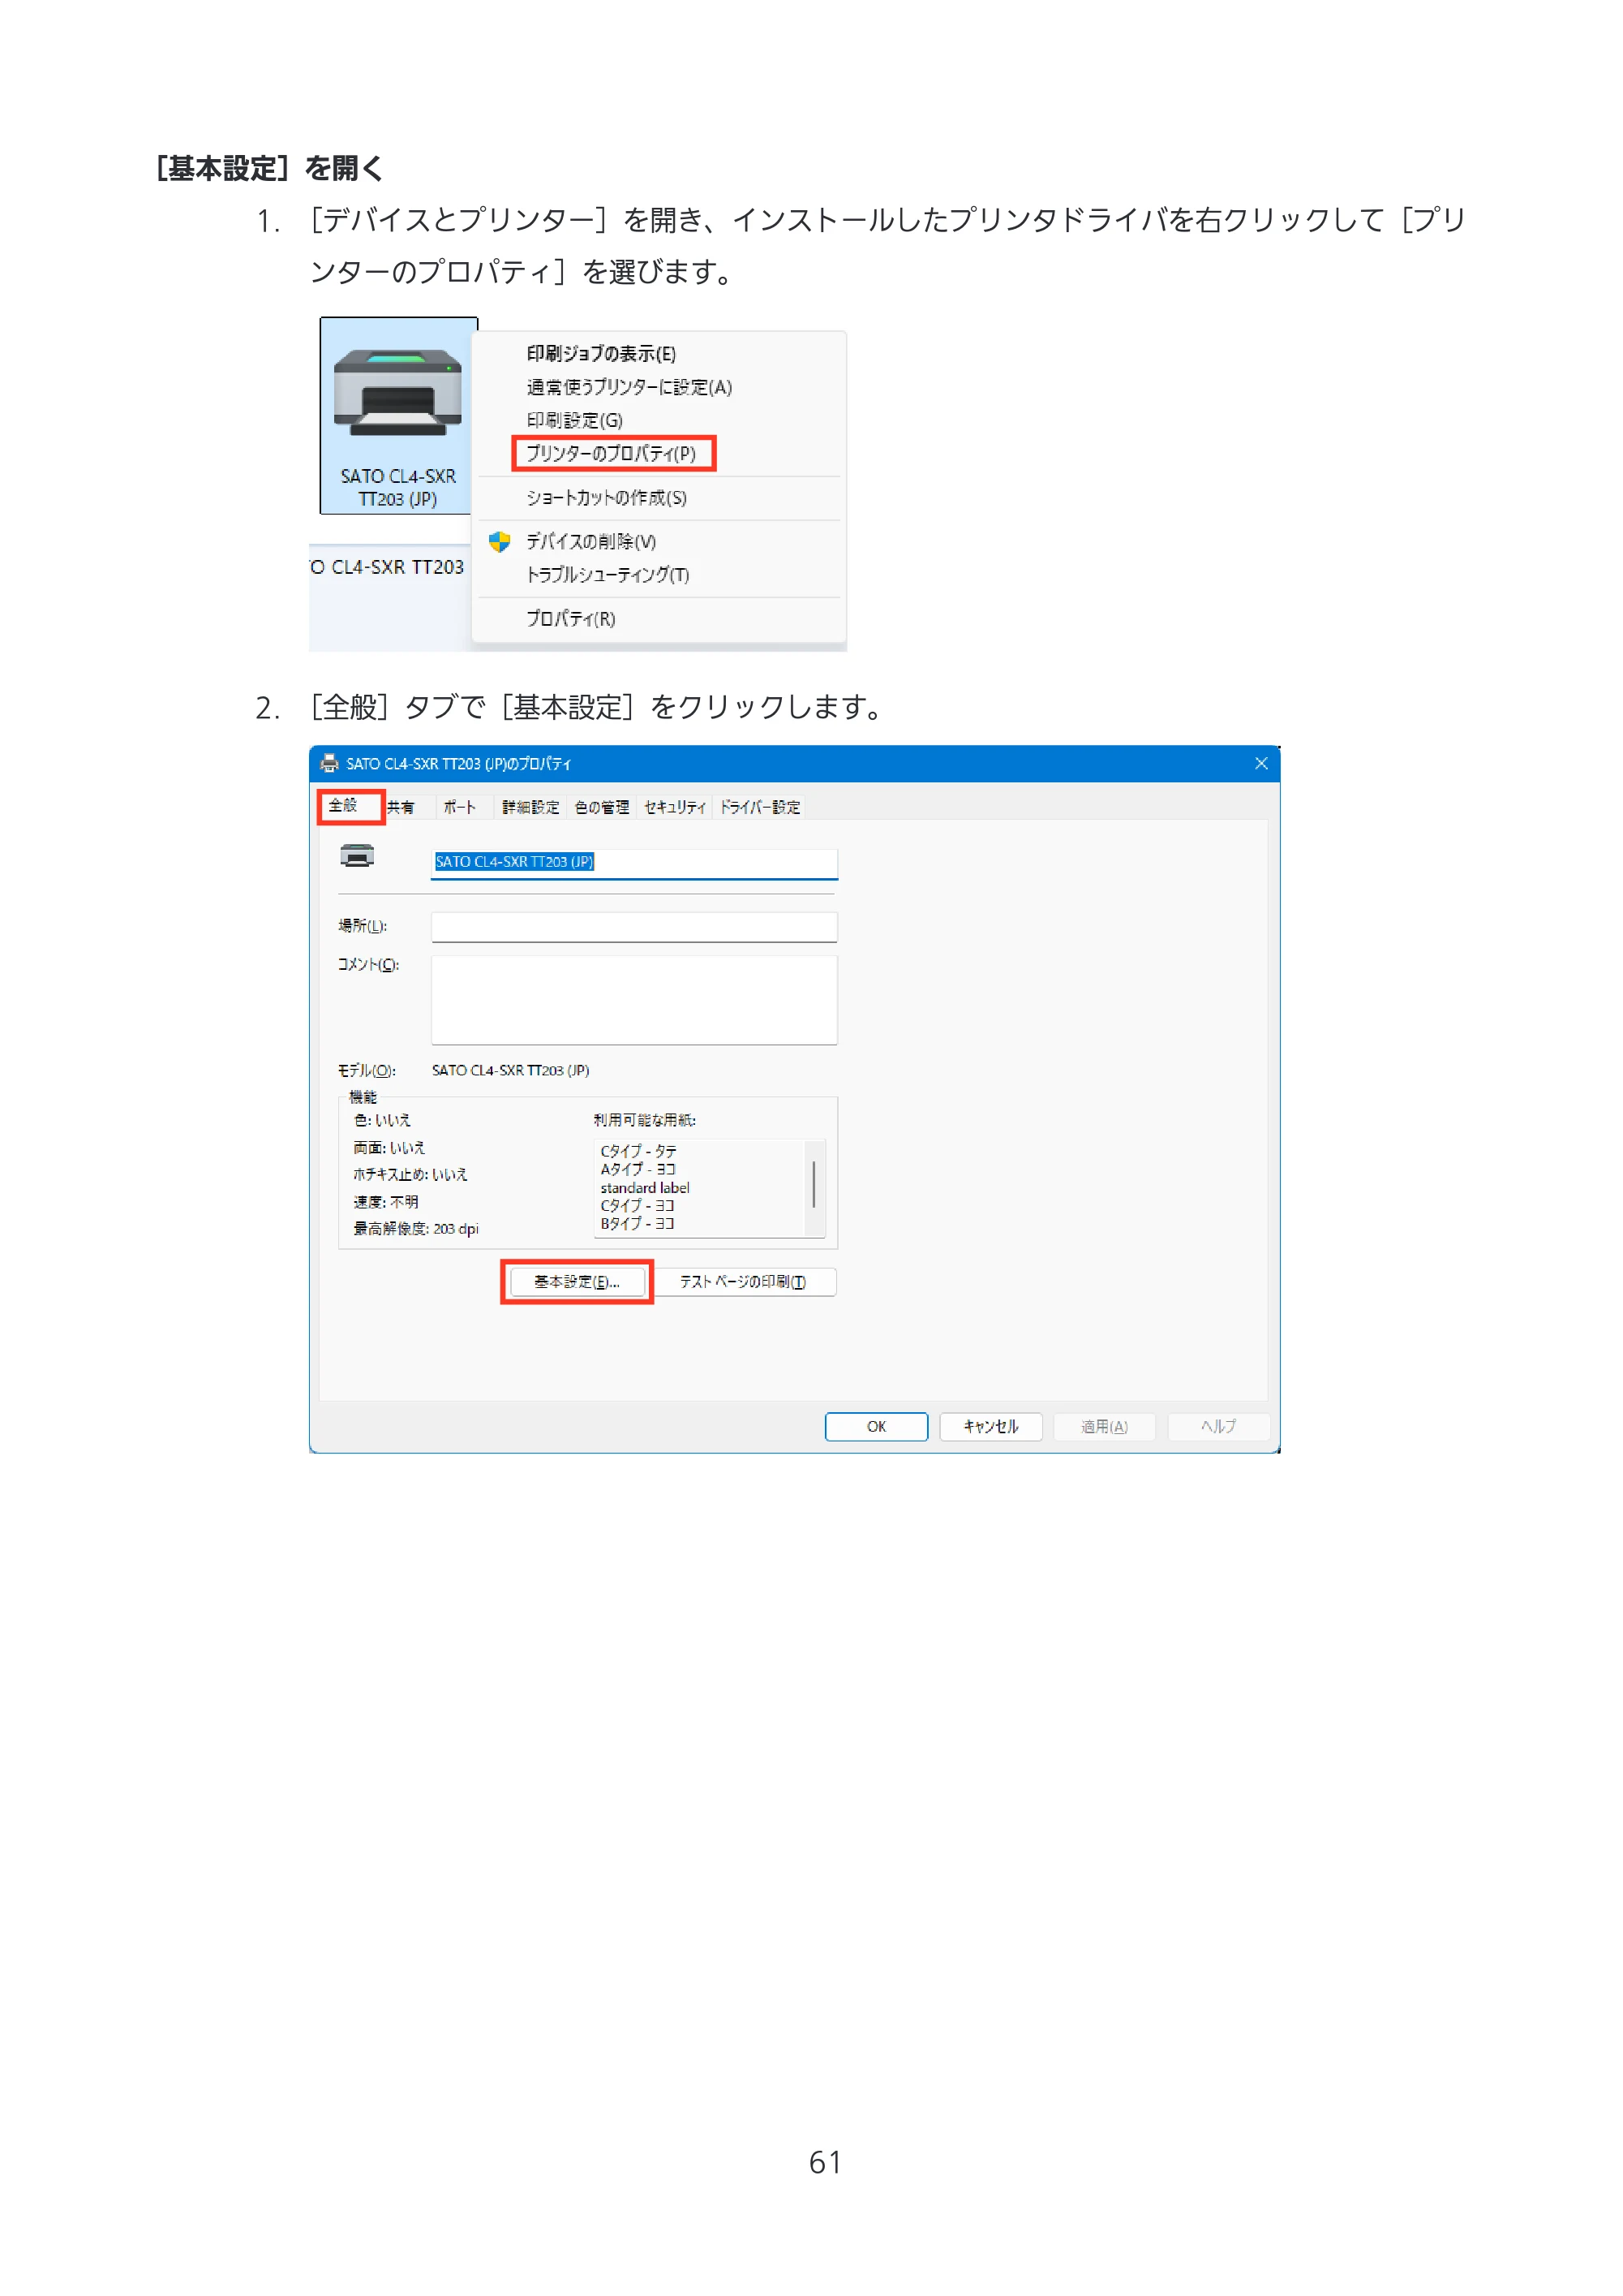Click page number 61

coord(826,2163)
